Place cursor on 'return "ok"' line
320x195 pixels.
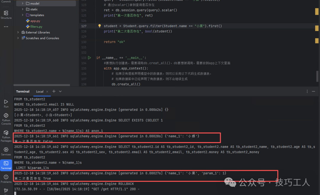point(114,42)
